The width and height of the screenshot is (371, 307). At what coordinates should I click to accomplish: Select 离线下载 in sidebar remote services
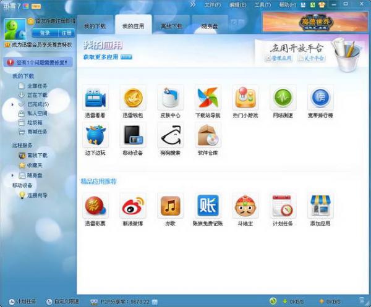[x=33, y=155]
